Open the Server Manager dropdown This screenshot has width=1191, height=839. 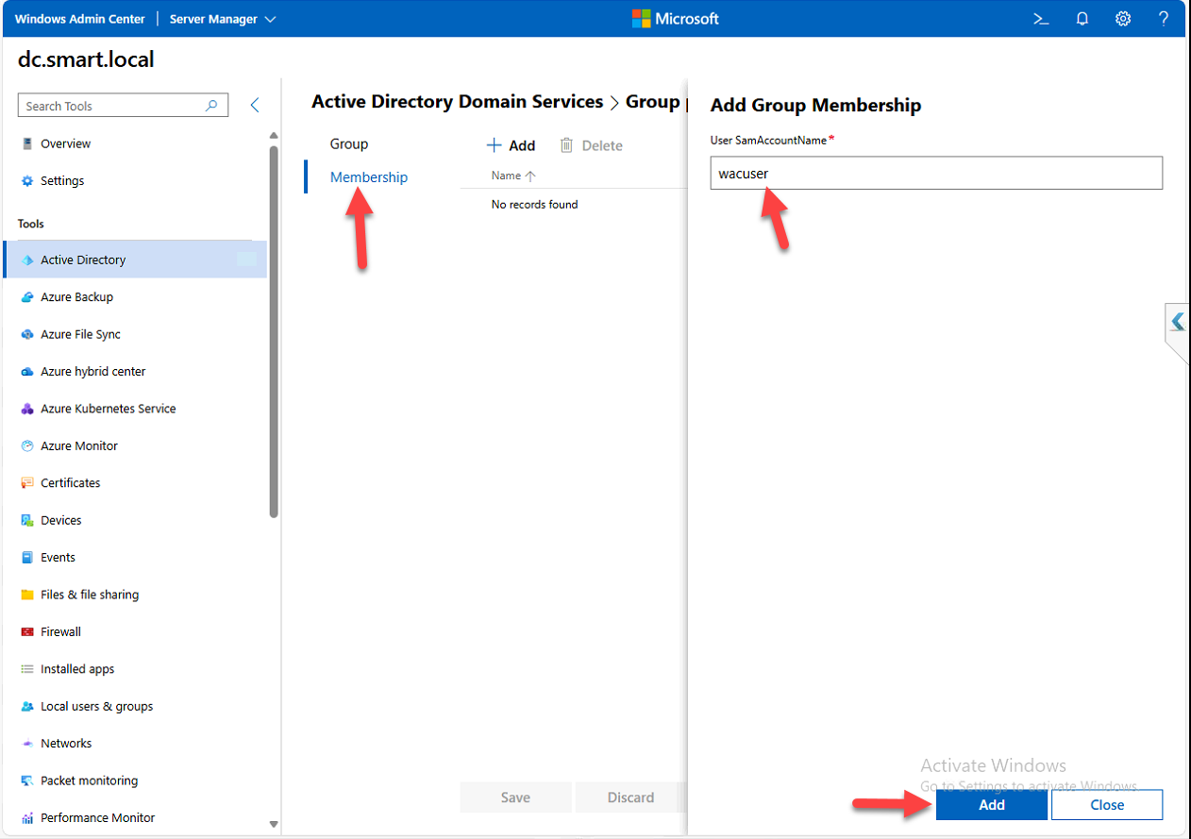coord(223,19)
